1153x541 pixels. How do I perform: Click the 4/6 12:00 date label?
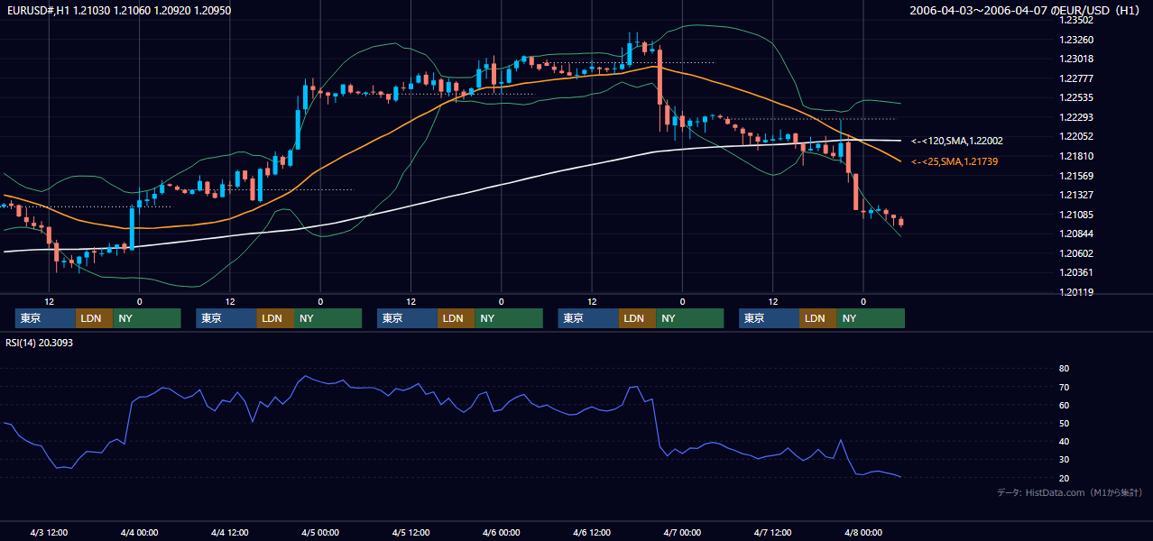pyautogui.click(x=592, y=532)
